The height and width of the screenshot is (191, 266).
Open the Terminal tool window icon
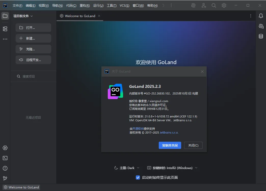coord(5,158)
